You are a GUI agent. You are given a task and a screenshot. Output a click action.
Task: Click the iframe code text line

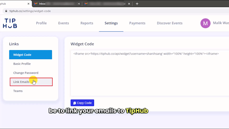point(146,54)
